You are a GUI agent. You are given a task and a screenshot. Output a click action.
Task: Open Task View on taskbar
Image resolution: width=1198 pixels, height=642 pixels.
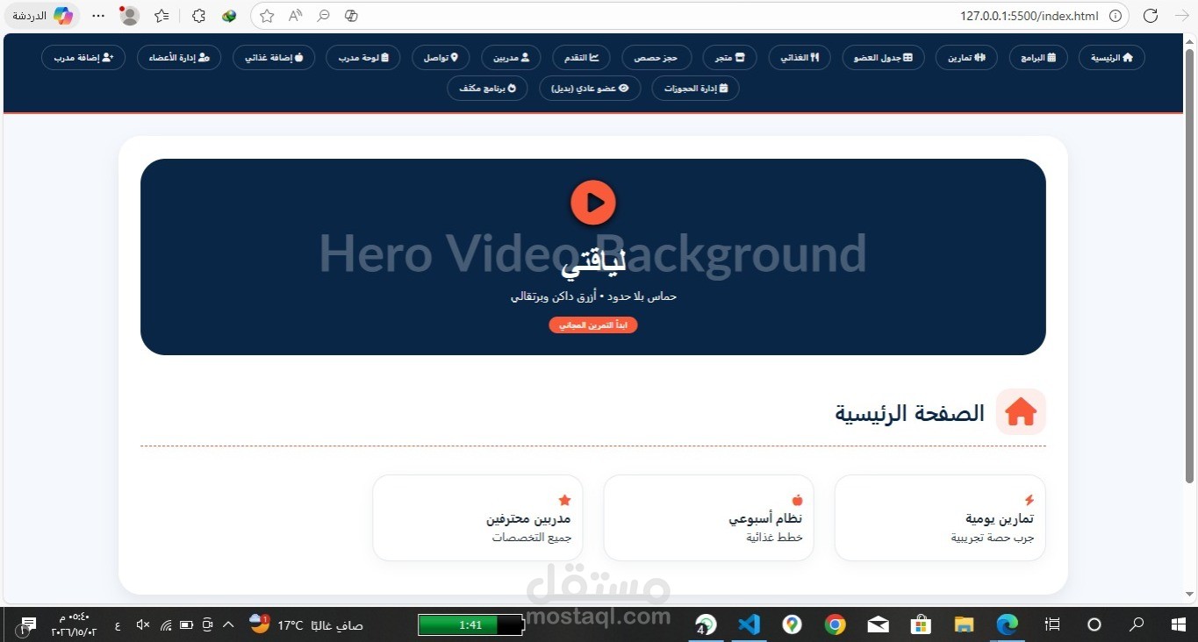click(x=1051, y=624)
